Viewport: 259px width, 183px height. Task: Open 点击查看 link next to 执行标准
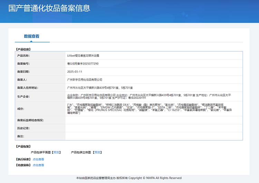tap(38, 159)
